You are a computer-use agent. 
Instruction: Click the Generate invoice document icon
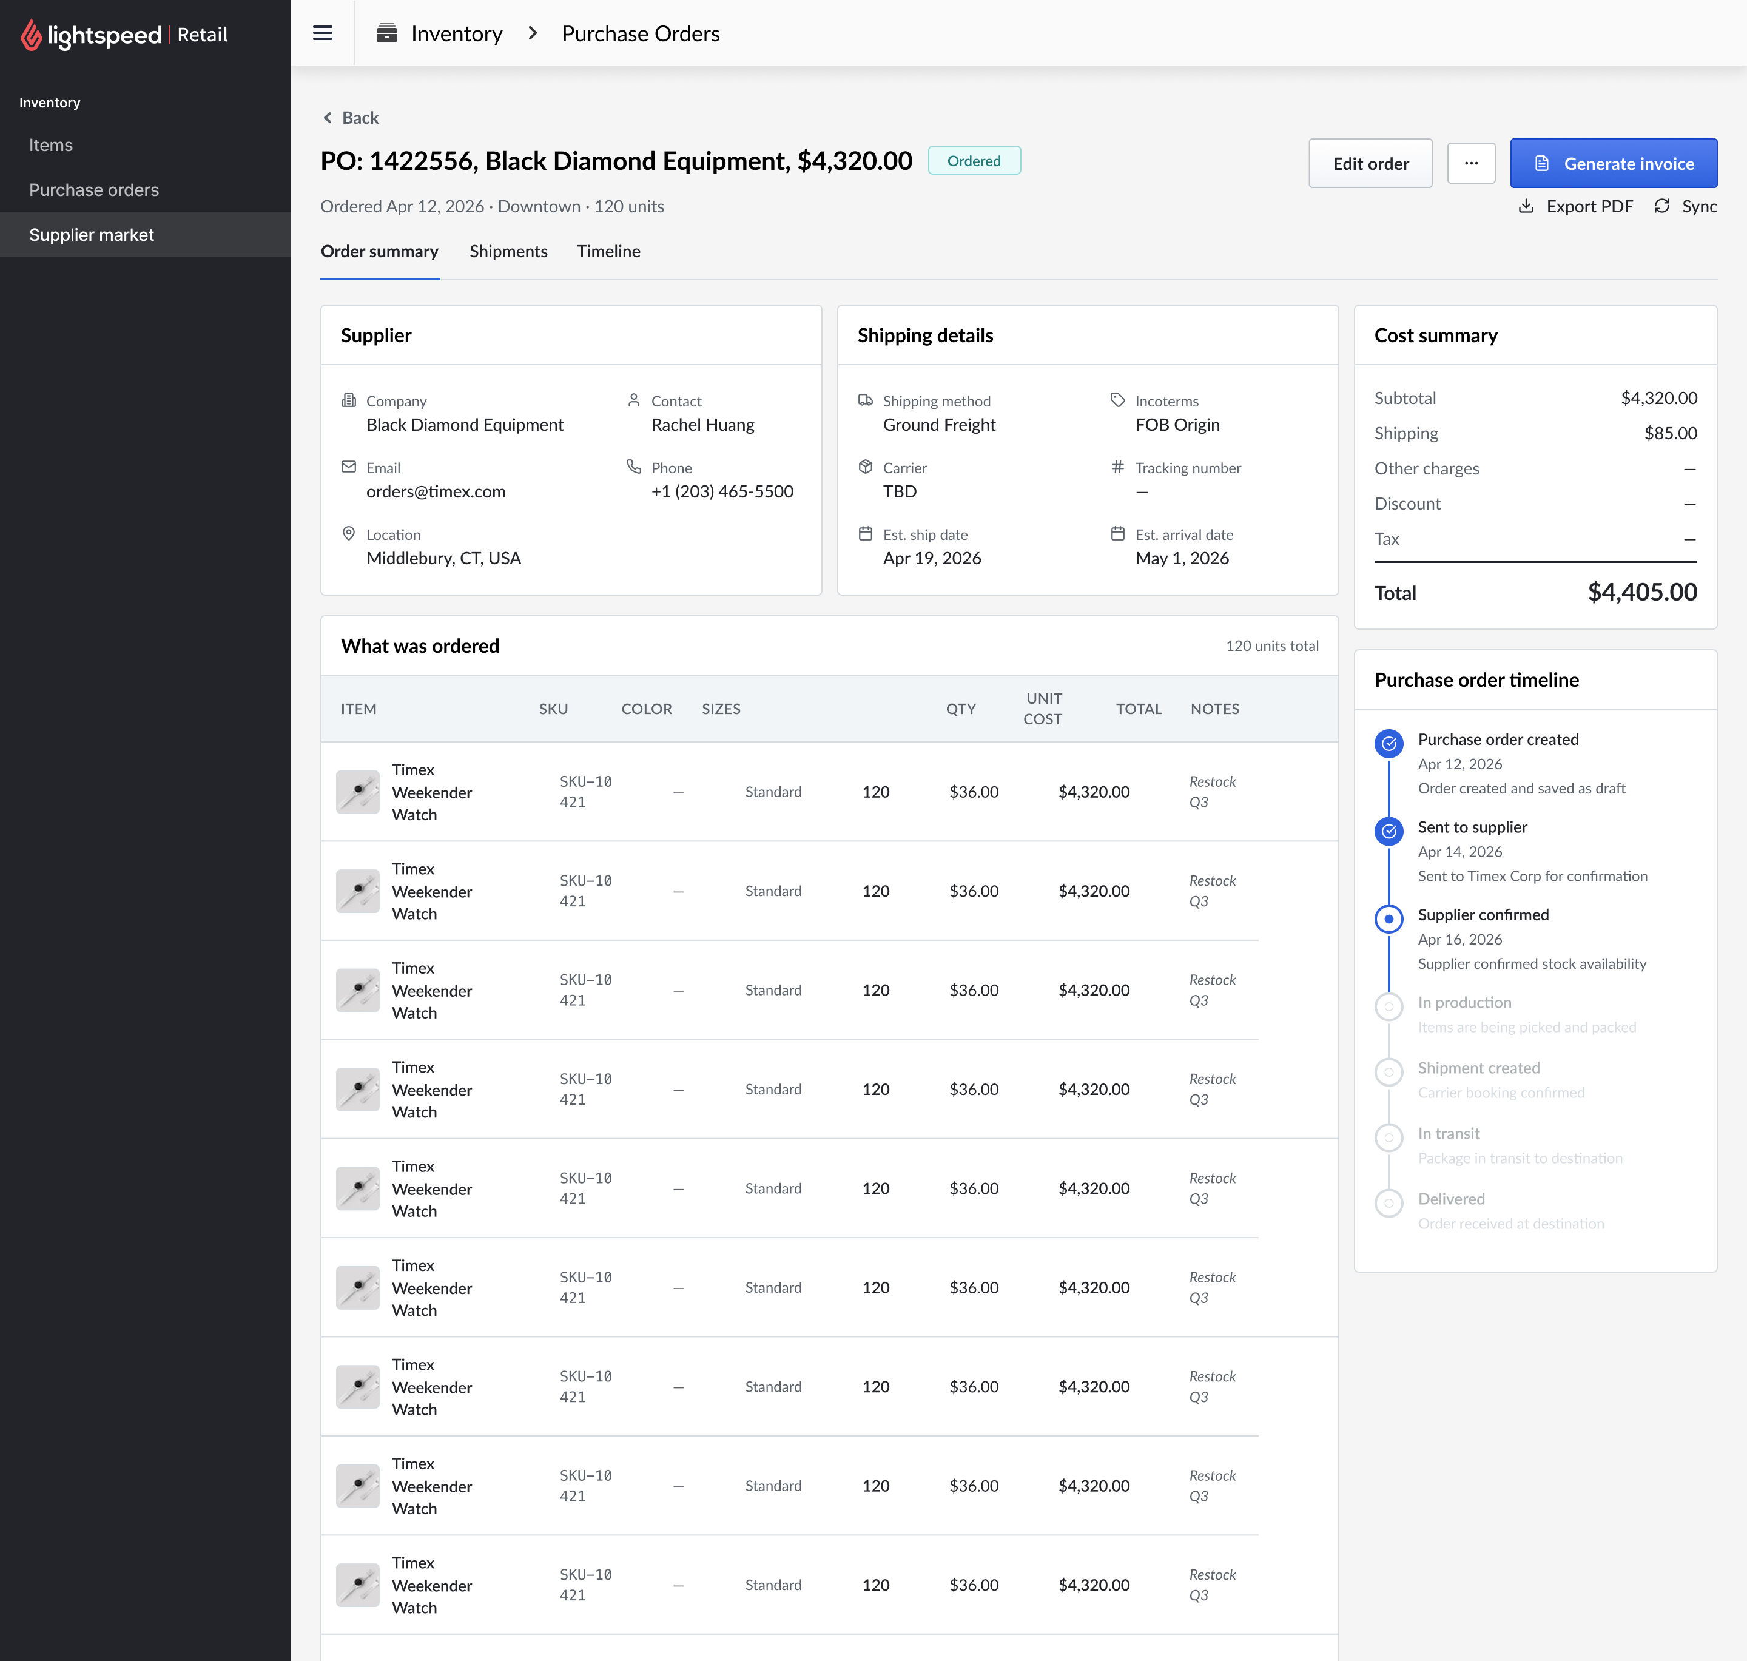point(1541,164)
